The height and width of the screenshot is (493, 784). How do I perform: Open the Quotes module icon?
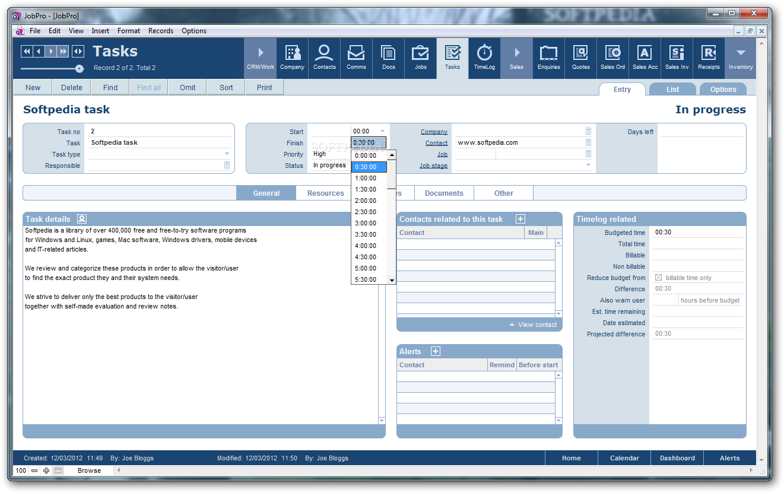tap(580, 58)
